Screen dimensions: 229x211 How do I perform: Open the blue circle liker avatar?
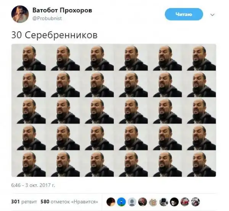(x=121, y=202)
